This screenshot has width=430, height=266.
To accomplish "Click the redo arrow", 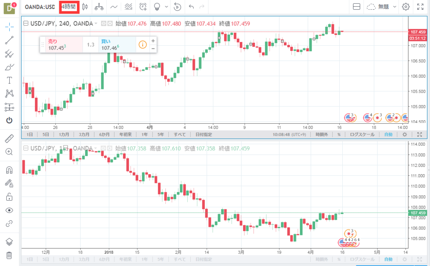I will (202, 7).
